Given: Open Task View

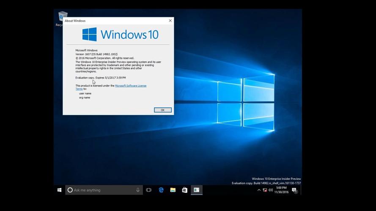Looking at the screenshot, I should point(149,190).
